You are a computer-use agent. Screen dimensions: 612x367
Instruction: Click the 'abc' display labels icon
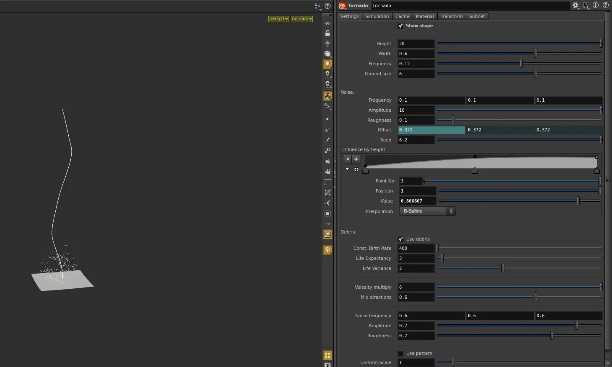(x=327, y=224)
